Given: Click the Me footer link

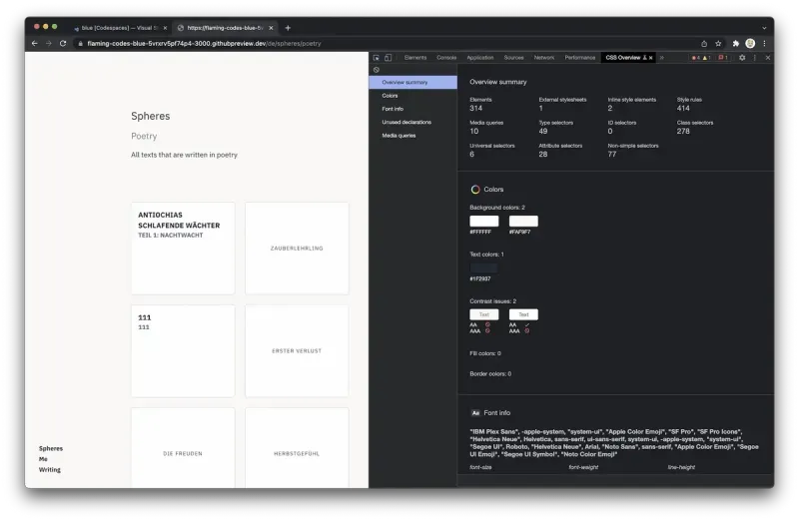Looking at the screenshot, I should click(x=43, y=459).
